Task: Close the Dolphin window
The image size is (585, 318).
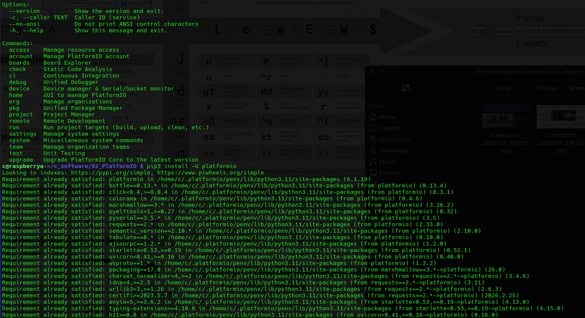Action: (373, 72)
